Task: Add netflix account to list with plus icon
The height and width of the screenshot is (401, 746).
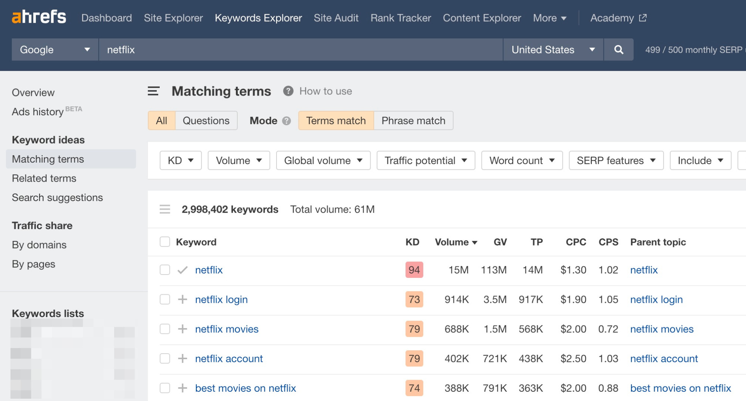Action: 182,358
